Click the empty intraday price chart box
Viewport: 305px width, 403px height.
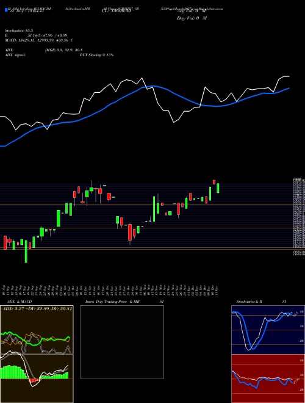(x=122, y=342)
